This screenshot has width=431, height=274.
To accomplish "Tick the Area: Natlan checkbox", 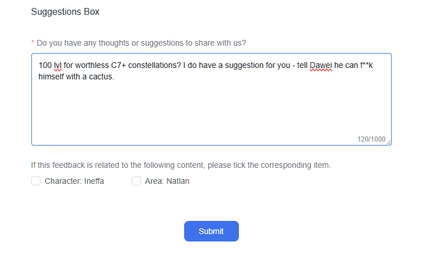I will coord(136,182).
